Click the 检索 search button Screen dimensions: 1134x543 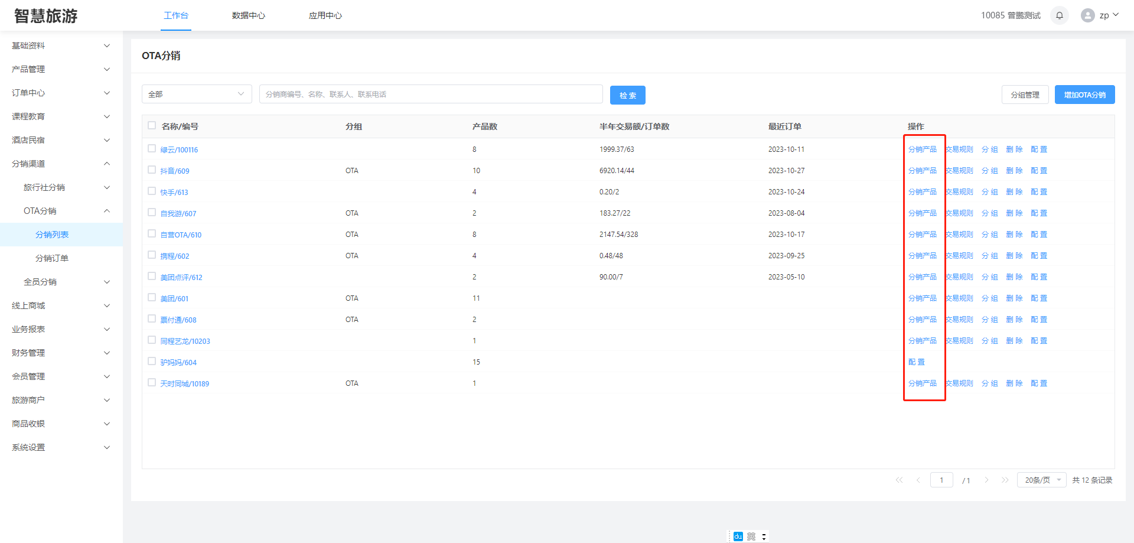[x=627, y=95]
